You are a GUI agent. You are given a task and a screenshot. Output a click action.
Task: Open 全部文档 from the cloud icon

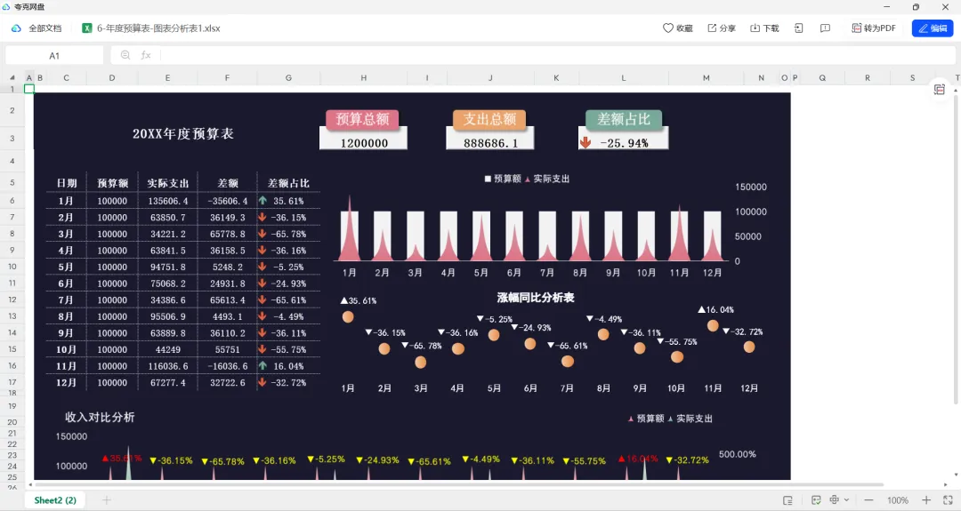(x=17, y=28)
